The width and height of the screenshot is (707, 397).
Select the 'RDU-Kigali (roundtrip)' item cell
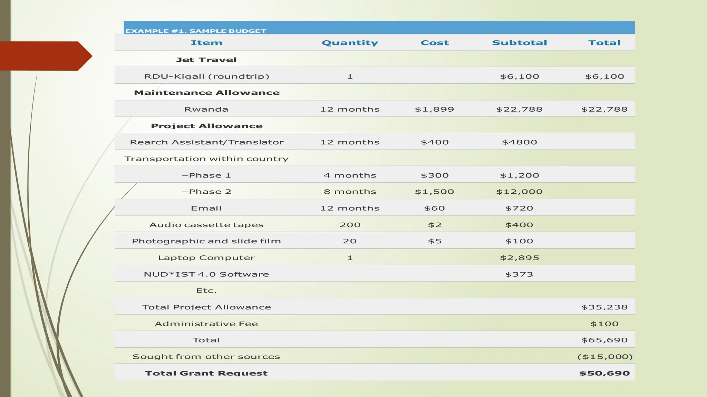click(206, 76)
